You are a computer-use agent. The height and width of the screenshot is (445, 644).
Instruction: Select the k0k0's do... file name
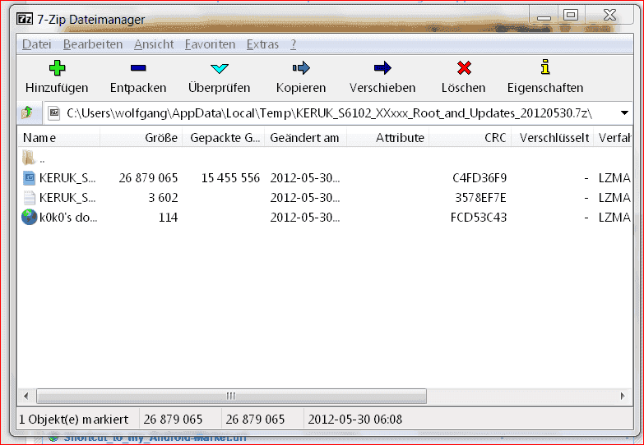coord(68,218)
